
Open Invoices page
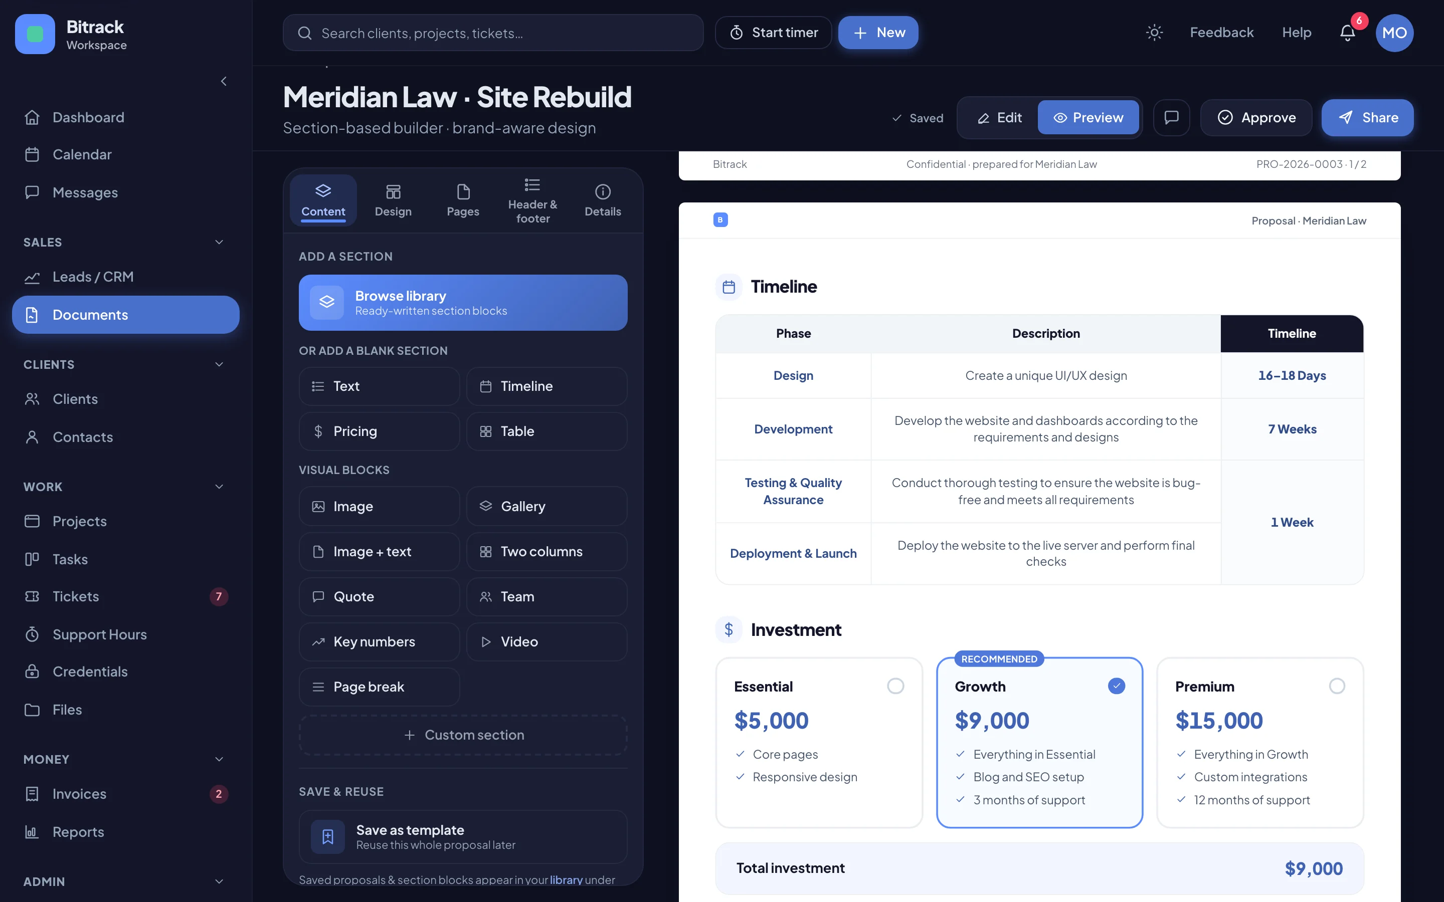pyautogui.click(x=125, y=794)
